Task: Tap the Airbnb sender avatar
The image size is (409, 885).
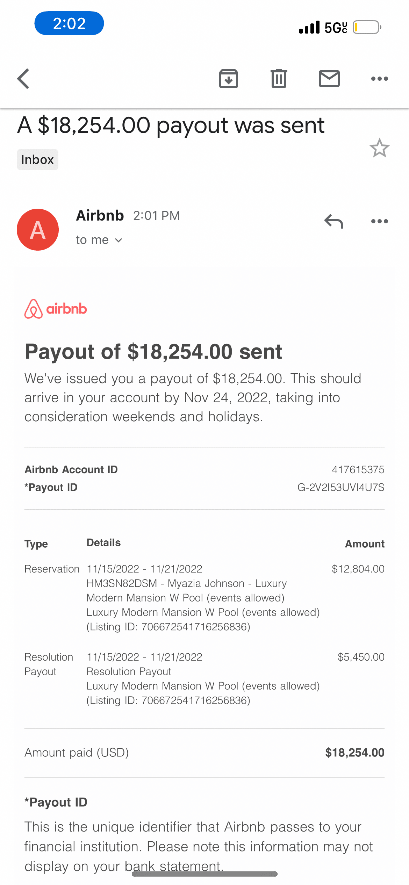Action: point(38,230)
